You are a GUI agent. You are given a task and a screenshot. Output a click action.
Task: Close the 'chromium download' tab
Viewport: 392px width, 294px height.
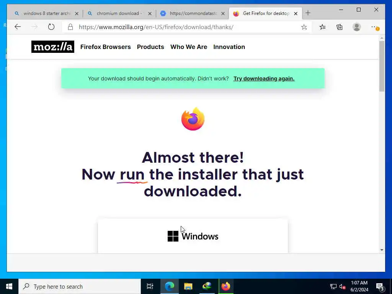150,13
